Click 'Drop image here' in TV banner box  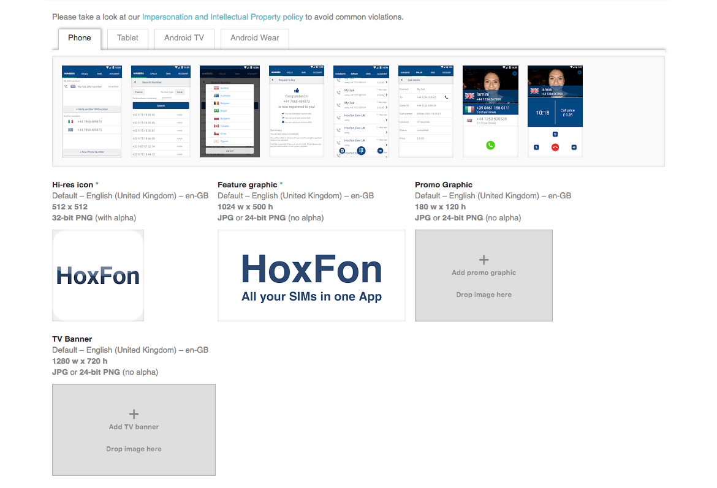point(134,449)
